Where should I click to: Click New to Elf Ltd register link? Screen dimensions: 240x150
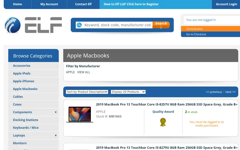click(x=131, y=4)
